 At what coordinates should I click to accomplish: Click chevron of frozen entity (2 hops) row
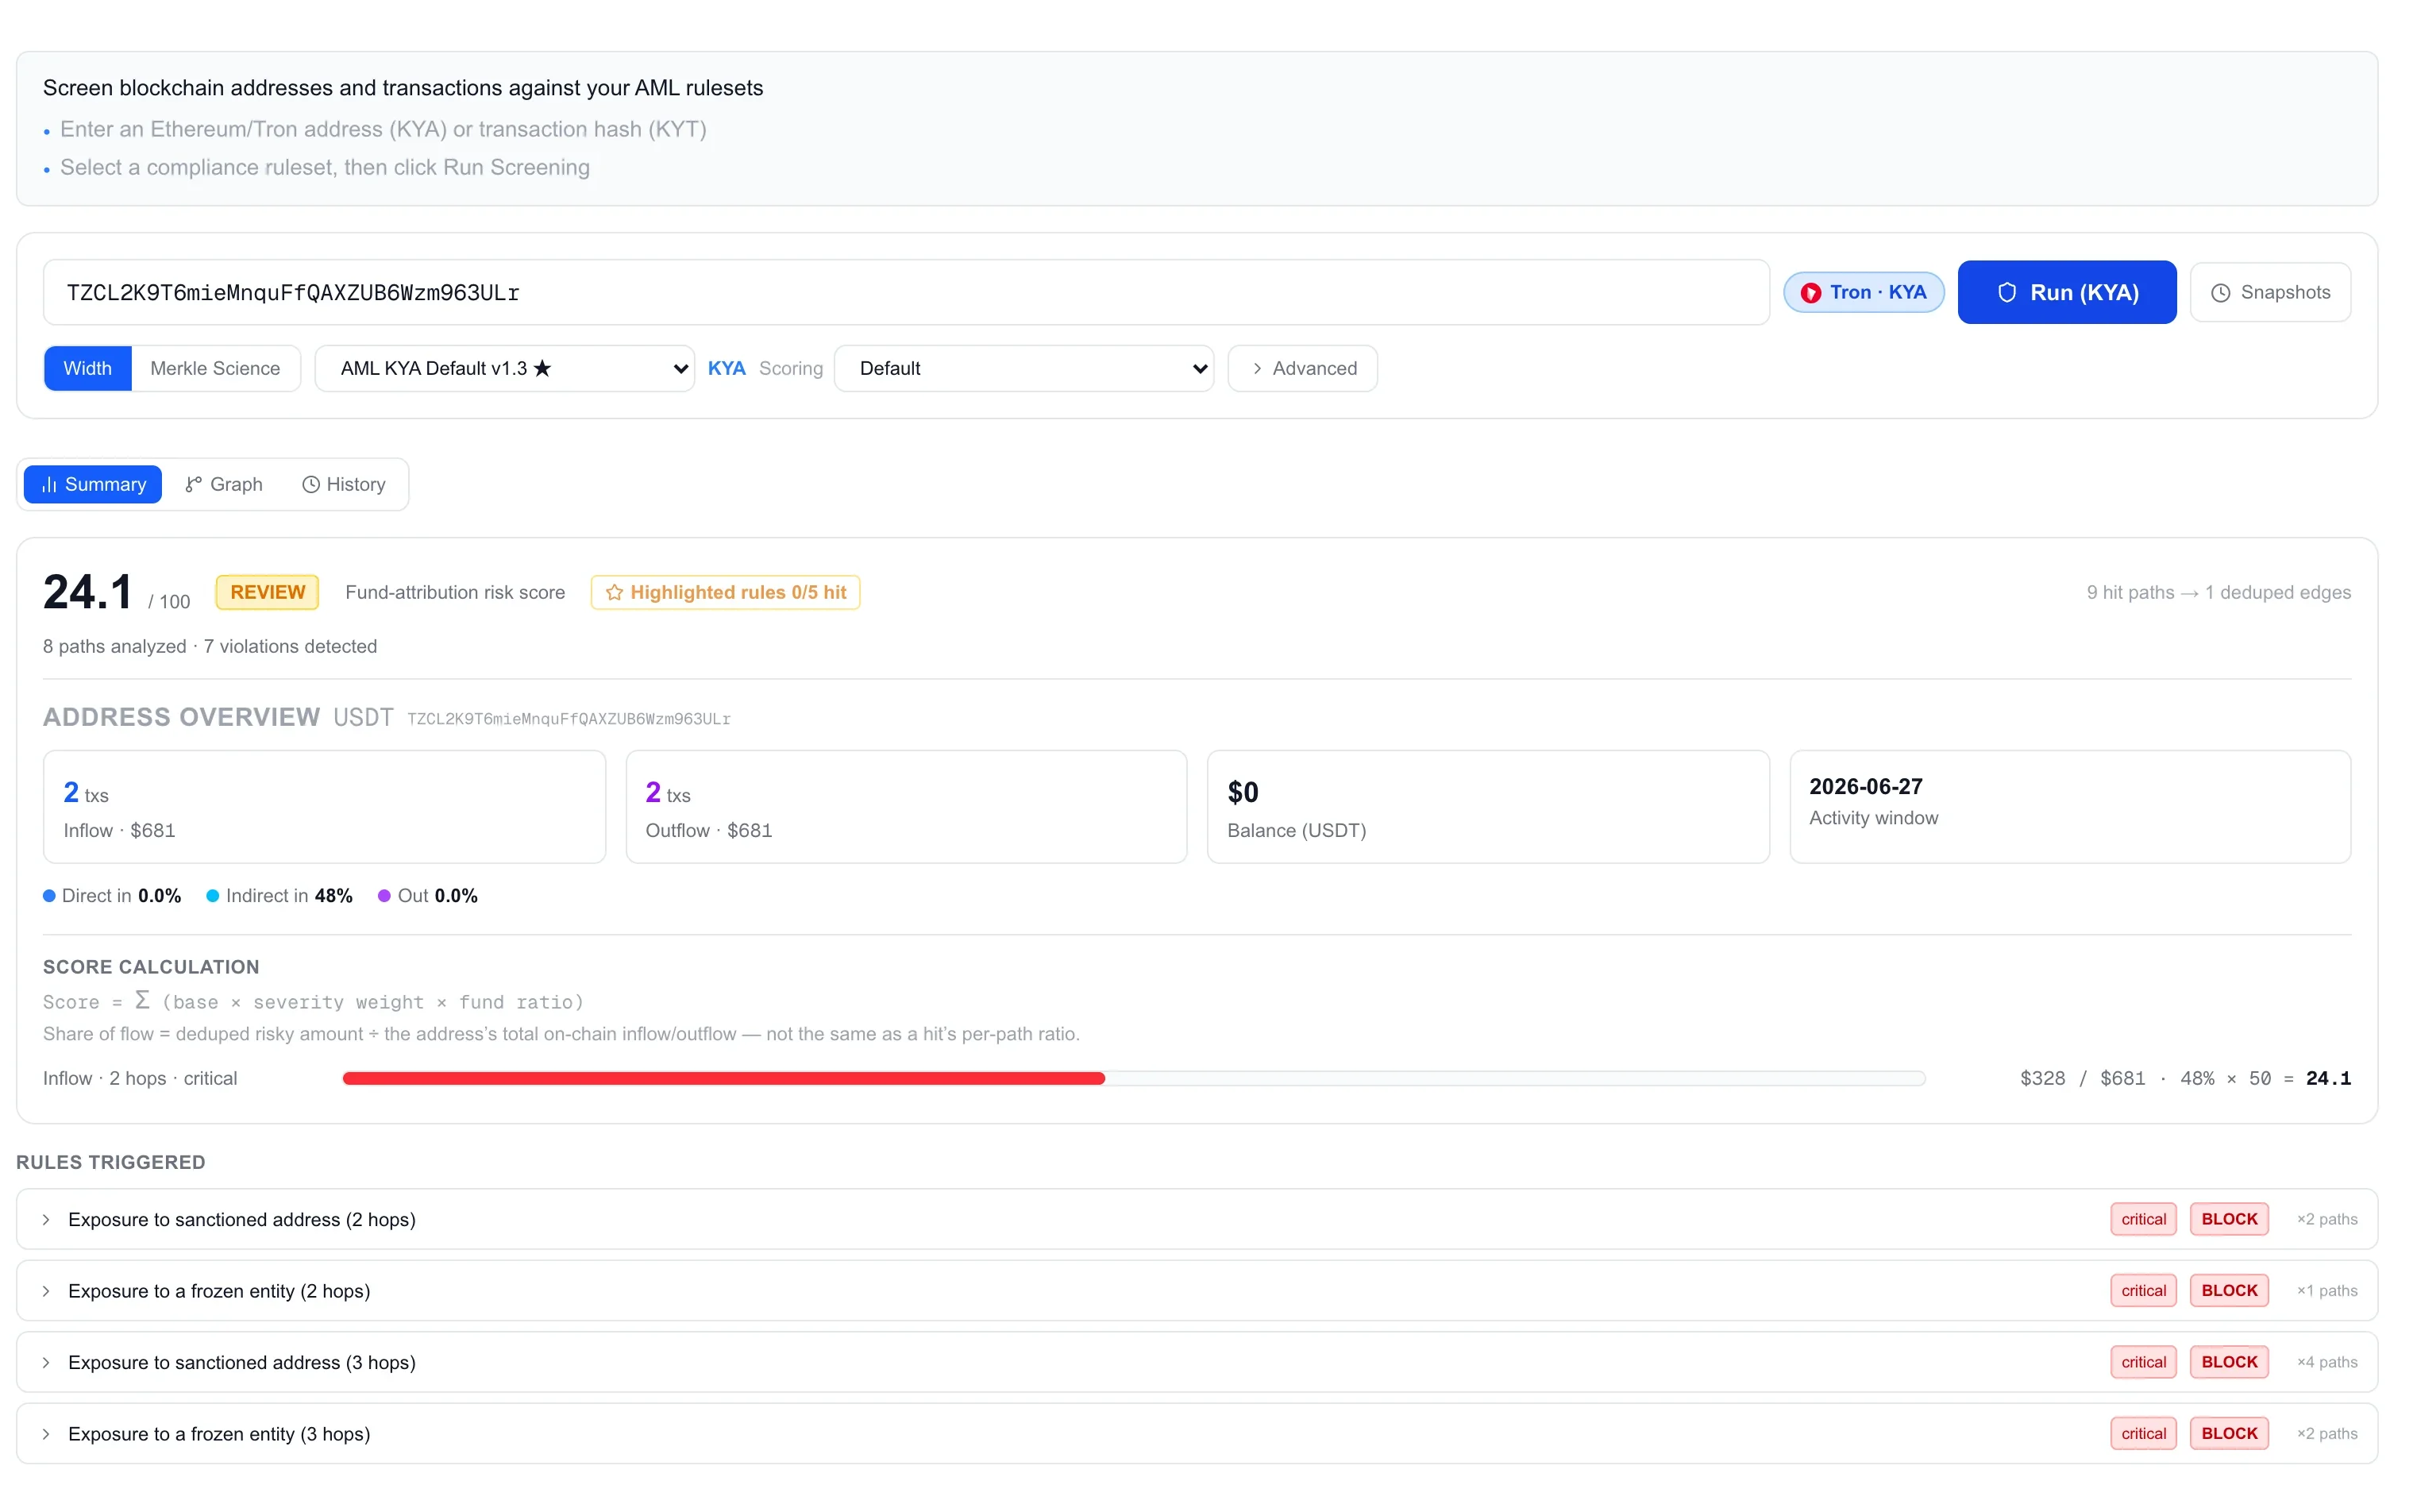point(46,1292)
